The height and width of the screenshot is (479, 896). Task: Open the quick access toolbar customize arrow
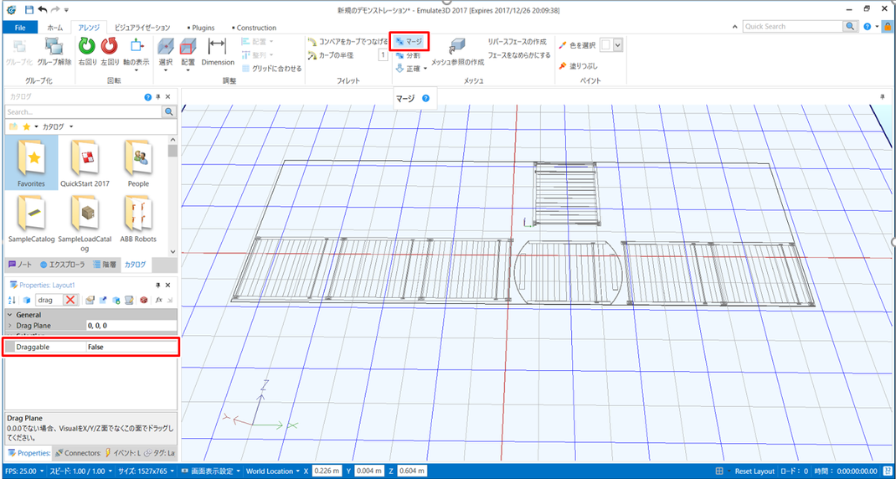click(x=66, y=10)
